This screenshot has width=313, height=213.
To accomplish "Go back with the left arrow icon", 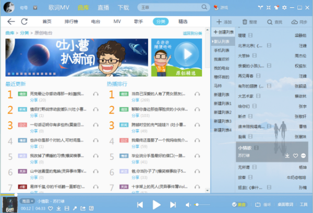I will pyautogui.click(x=11, y=21).
